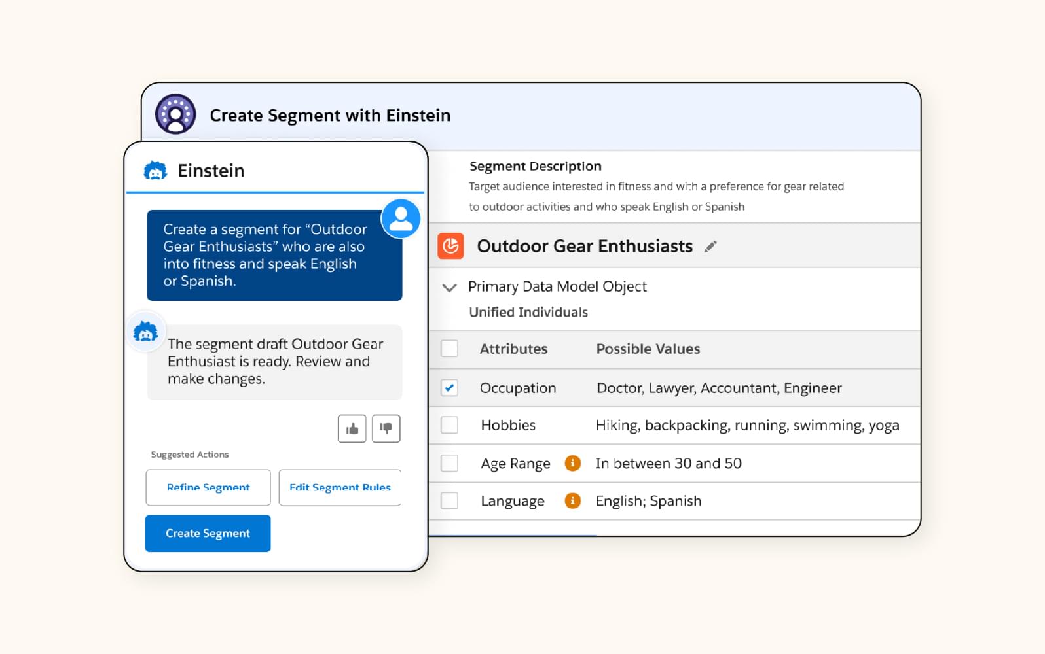Give thumbs down feedback
Viewport: 1045px width, 654px height.
click(x=386, y=429)
